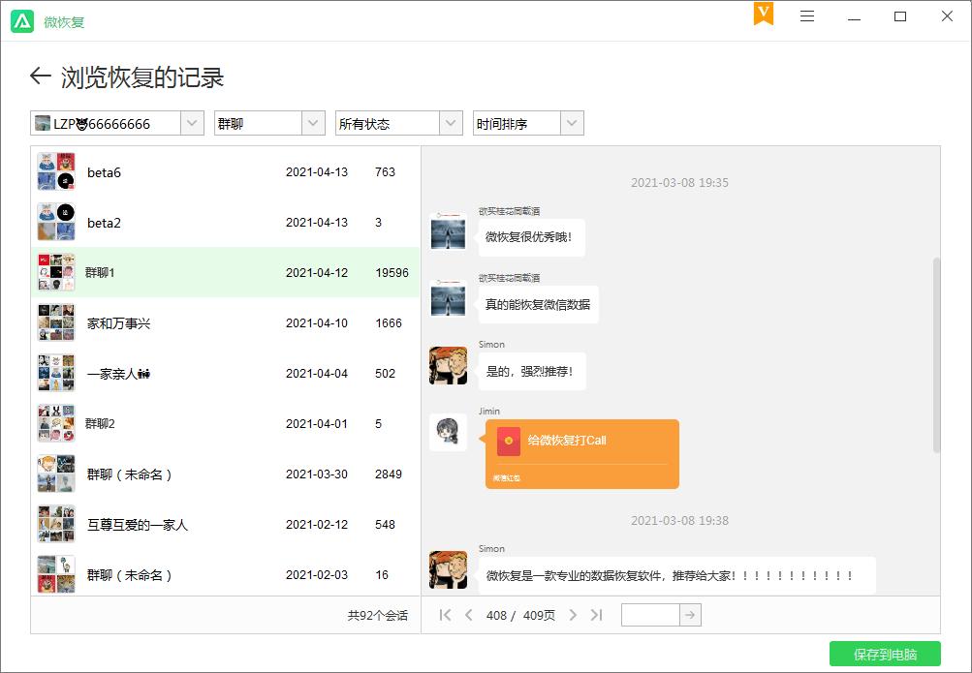Screen dimensions: 972x673
Task: Click 群聊1 group avatar
Action: (x=56, y=272)
